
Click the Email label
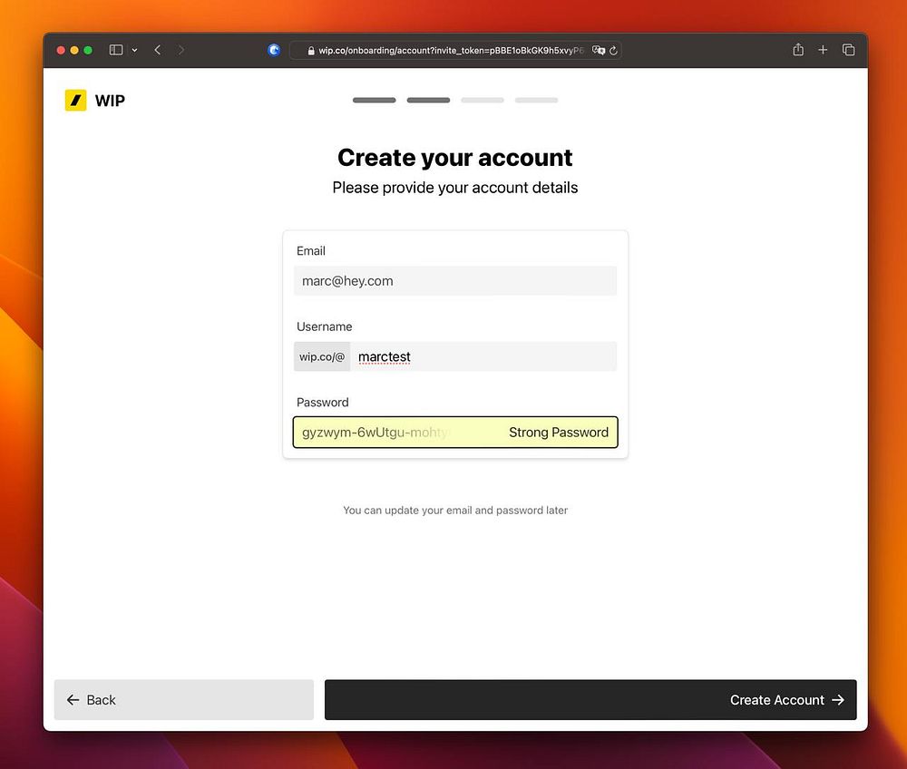(x=311, y=251)
